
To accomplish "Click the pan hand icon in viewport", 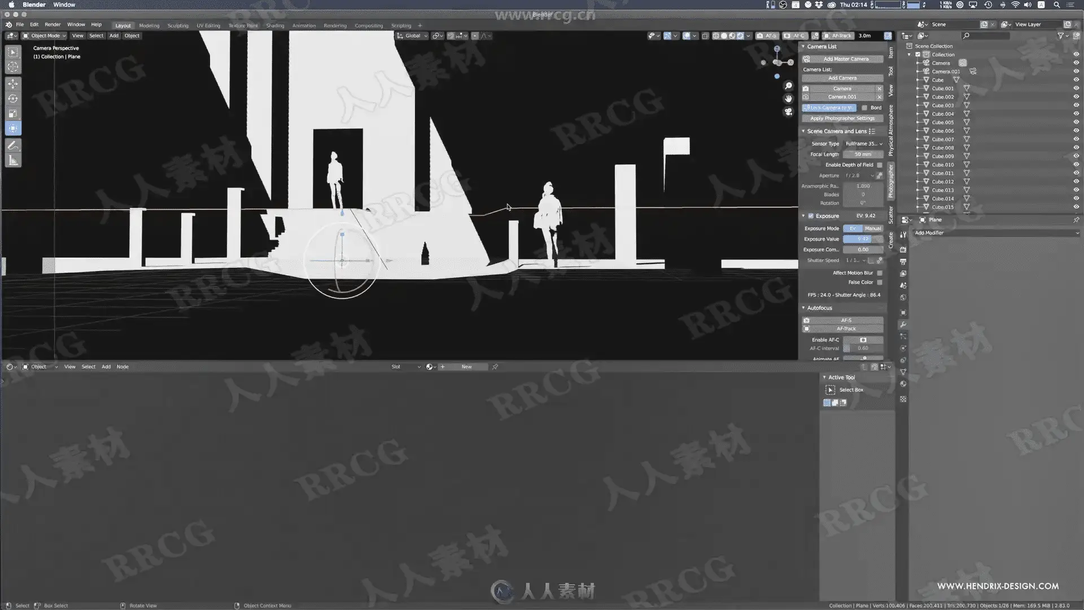I will click(789, 99).
